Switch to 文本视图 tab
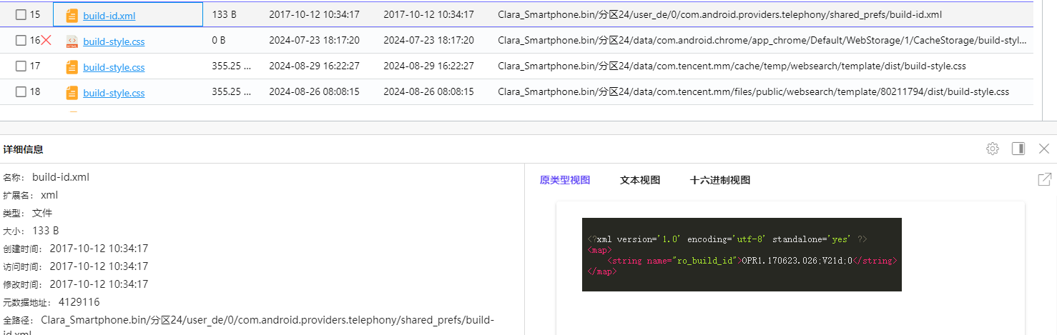This screenshot has height=335, width=1057. coord(640,180)
